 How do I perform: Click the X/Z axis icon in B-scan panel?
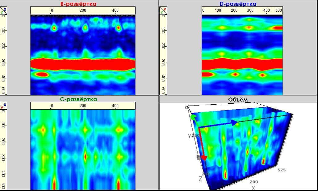(3, 10)
